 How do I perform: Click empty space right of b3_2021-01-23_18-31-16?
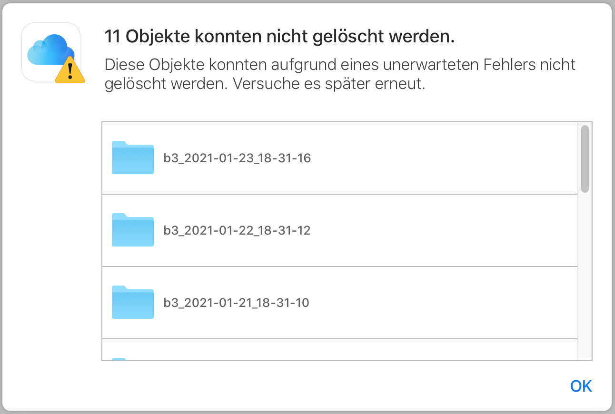tap(443, 158)
